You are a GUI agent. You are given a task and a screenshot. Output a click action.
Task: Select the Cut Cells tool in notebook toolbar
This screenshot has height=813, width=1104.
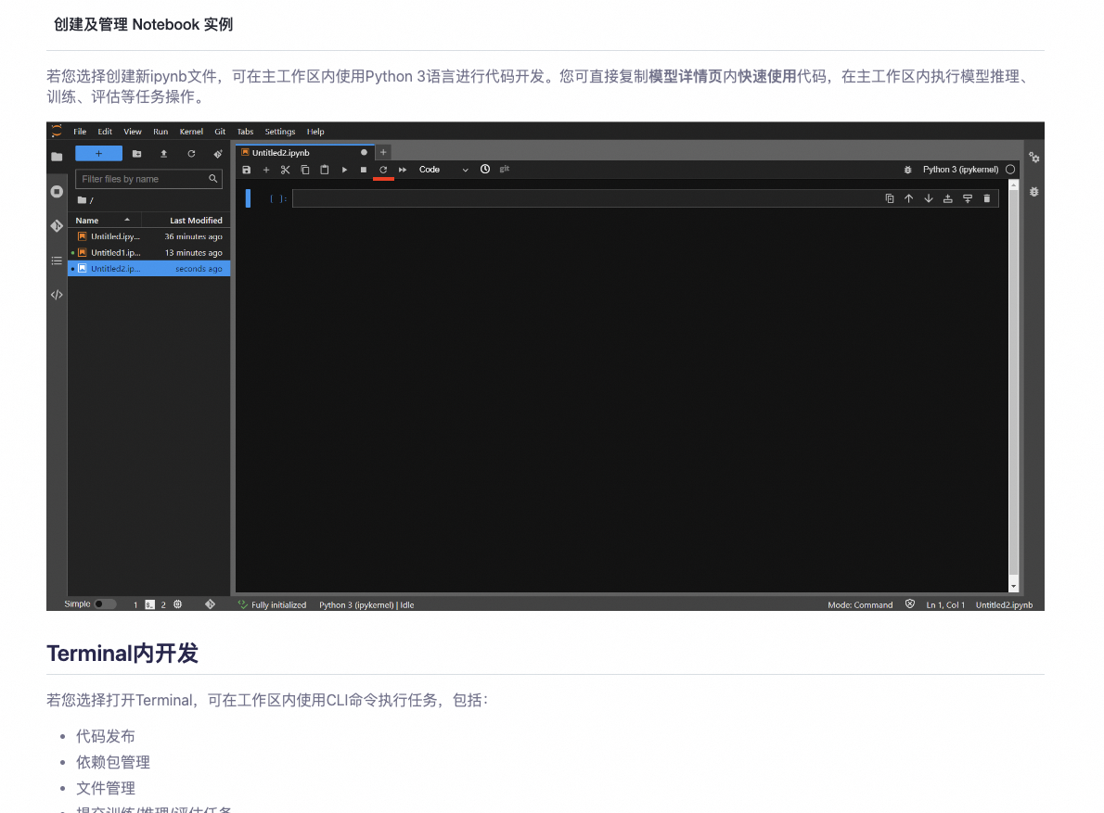[x=285, y=170]
